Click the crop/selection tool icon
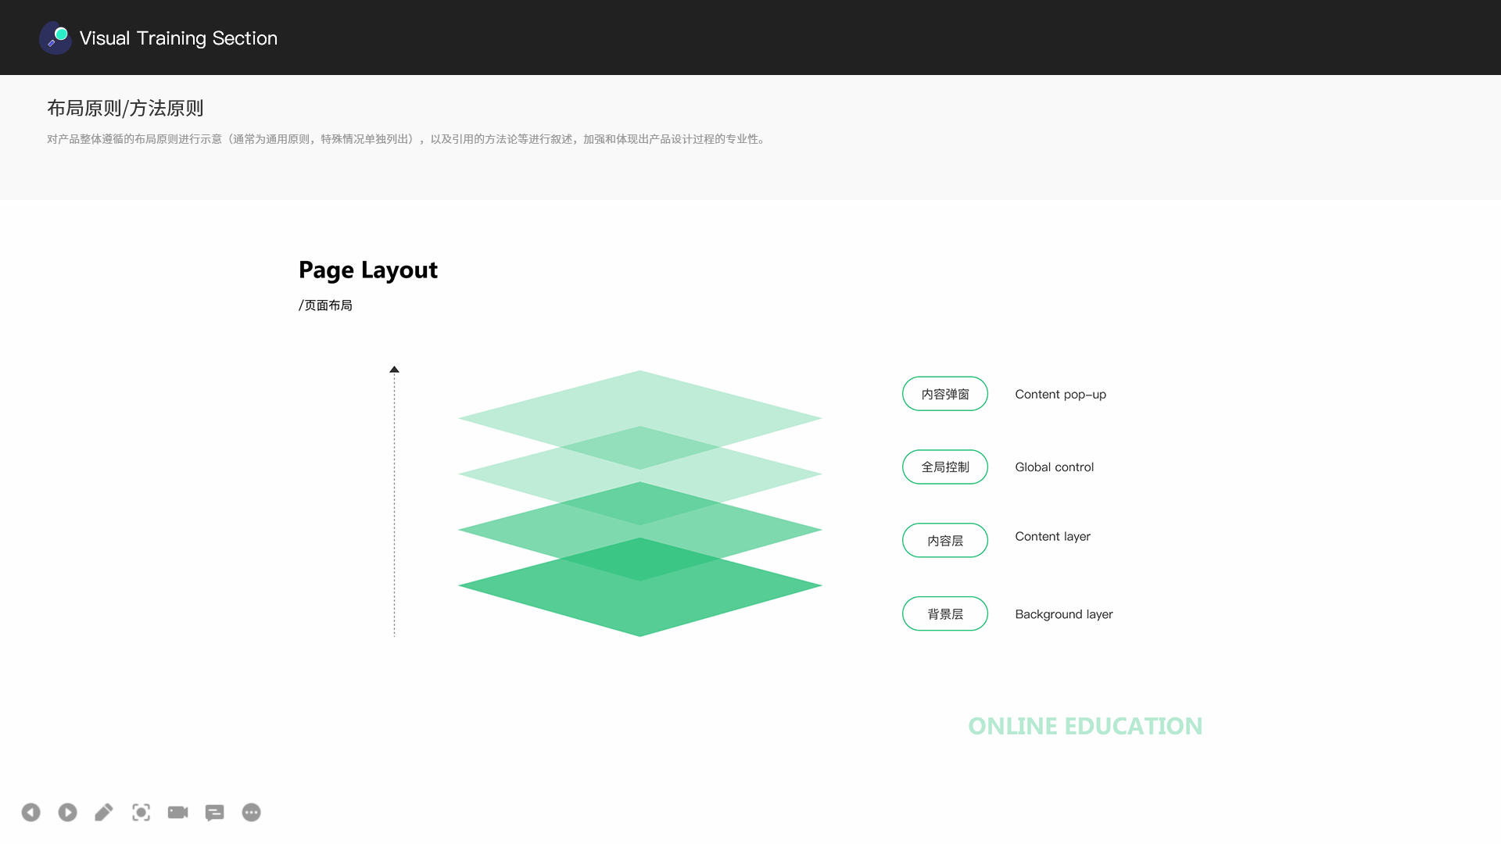The height and width of the screenshot is (844, 1501). (x=142, y=813)
